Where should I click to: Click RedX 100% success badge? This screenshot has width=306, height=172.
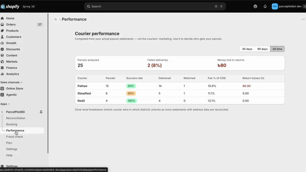[x=131, y=101]
